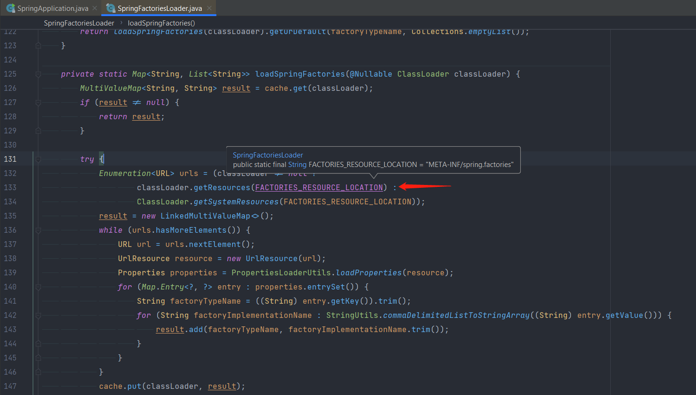Click the fold end marker at line 146
696x395 pixels.
pyautogui.click(x=38, y=372)
